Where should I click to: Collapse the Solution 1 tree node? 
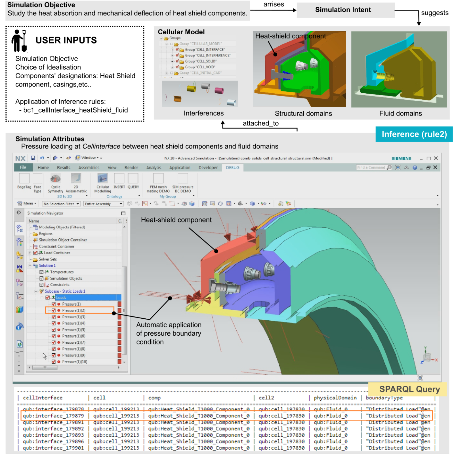tap(30, 266)
